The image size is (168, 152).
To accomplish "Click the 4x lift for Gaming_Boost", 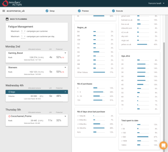I will (x=51, y=57).
